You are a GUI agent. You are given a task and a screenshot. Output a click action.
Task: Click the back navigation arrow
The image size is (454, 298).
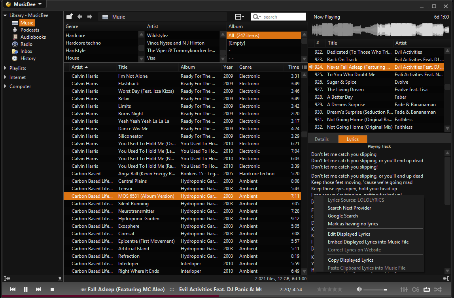(80, 17)
